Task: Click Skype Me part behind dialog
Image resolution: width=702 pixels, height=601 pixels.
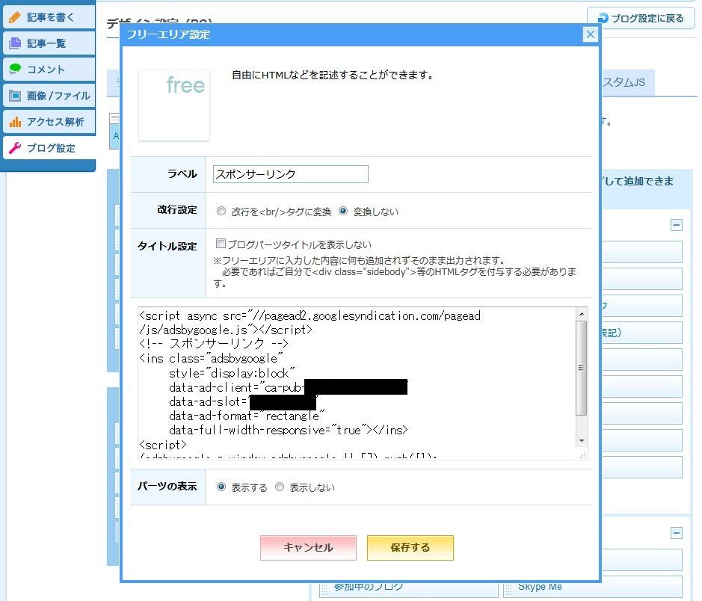Action: [x=593, y=587]
